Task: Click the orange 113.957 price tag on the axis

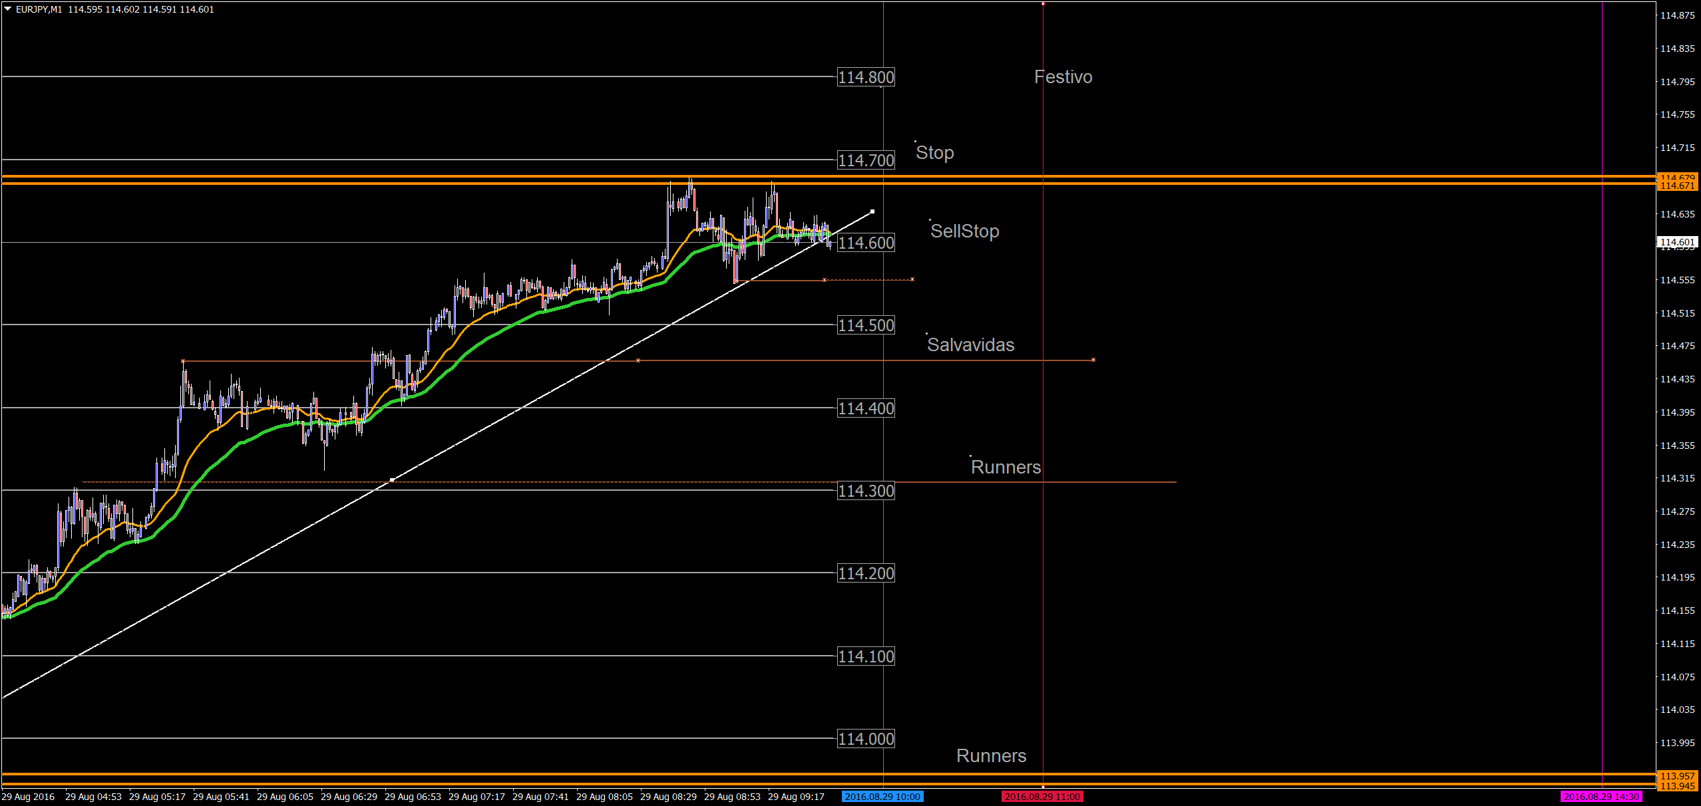Action: point(1677,776)
